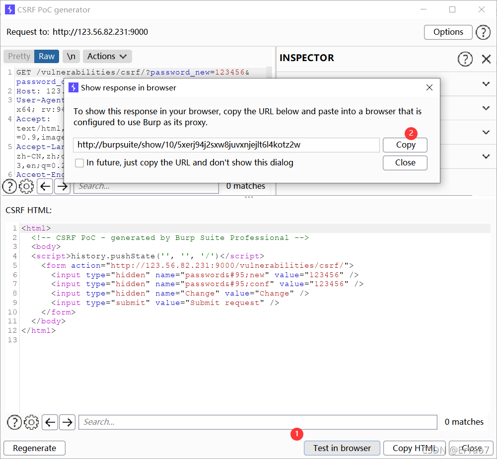Expand first Inspector section chevron
497x459 pixels.
coord(486,84)
